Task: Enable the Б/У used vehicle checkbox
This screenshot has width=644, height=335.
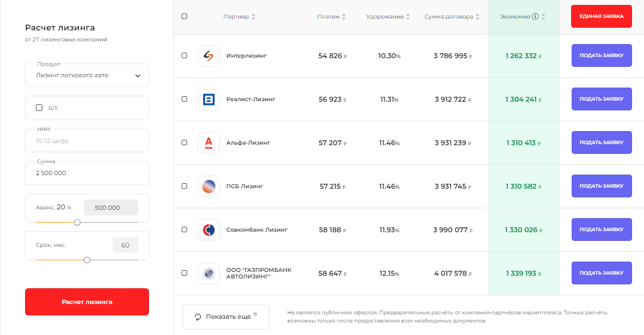Action: pyautogui.click(x=39, y=108)
